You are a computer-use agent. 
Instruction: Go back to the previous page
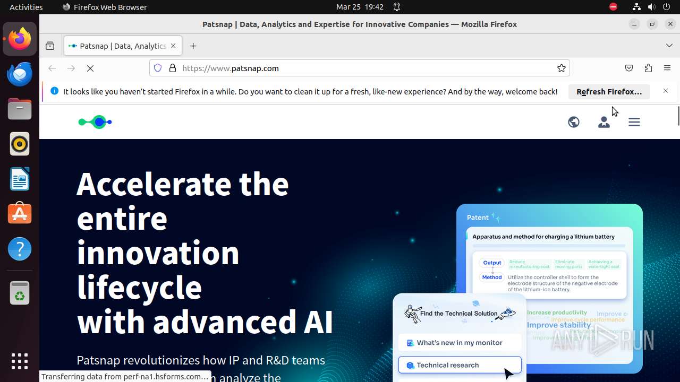(52, 68)
